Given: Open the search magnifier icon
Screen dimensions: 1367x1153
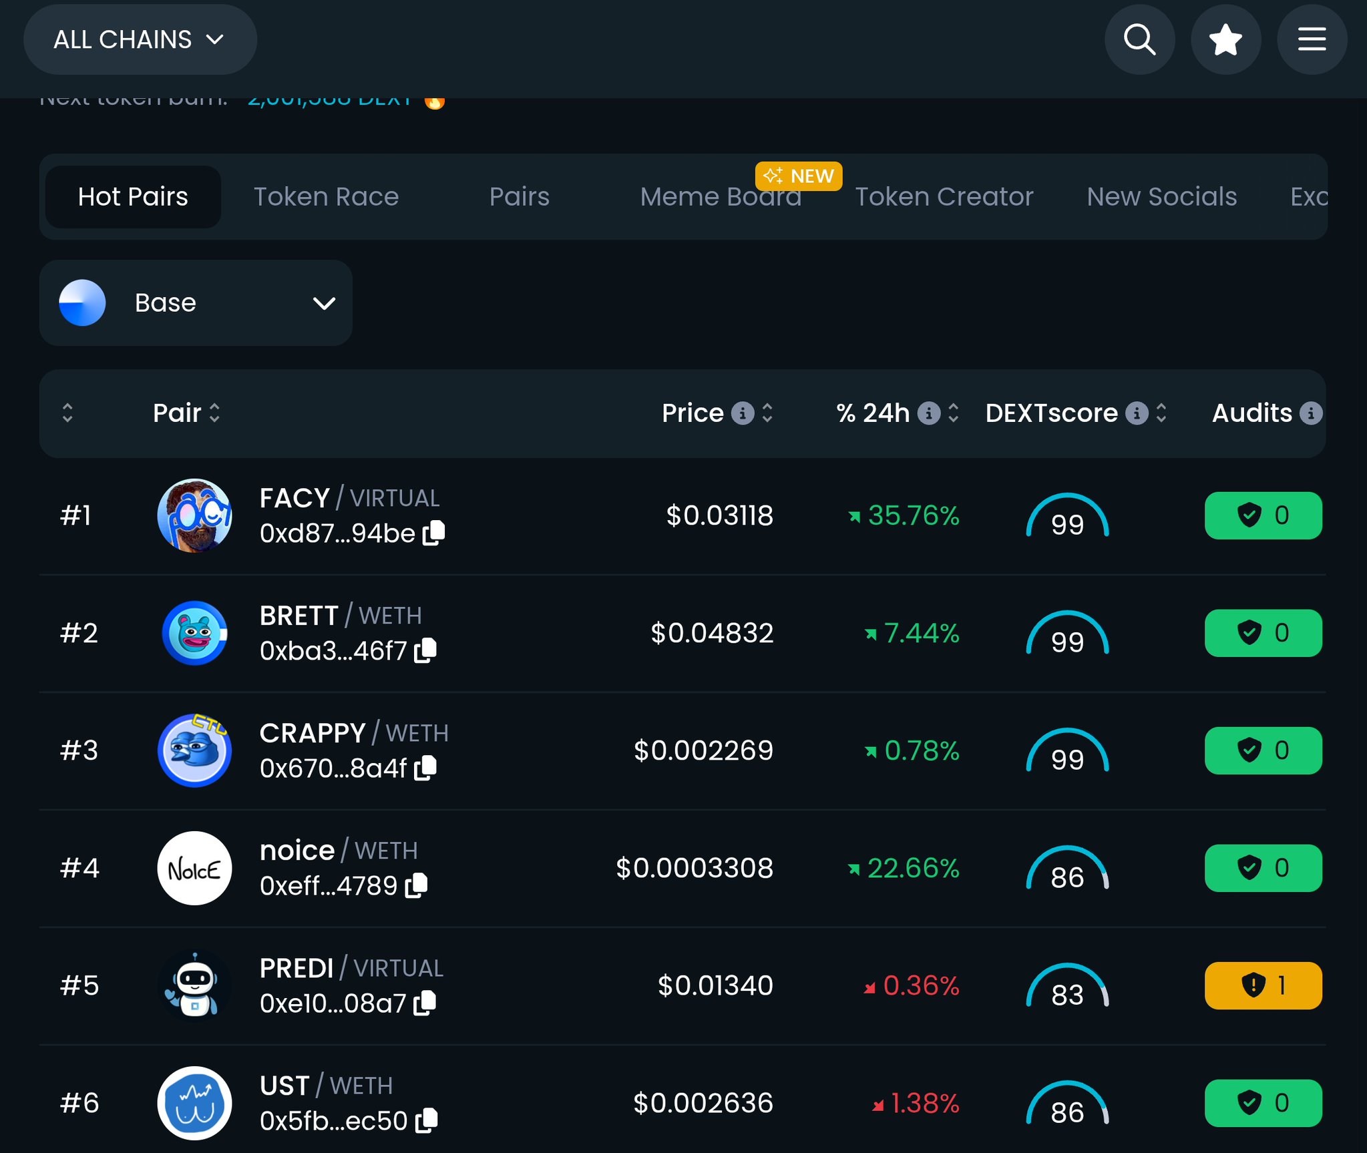Looking at the screenshot, I should 1139,39.
